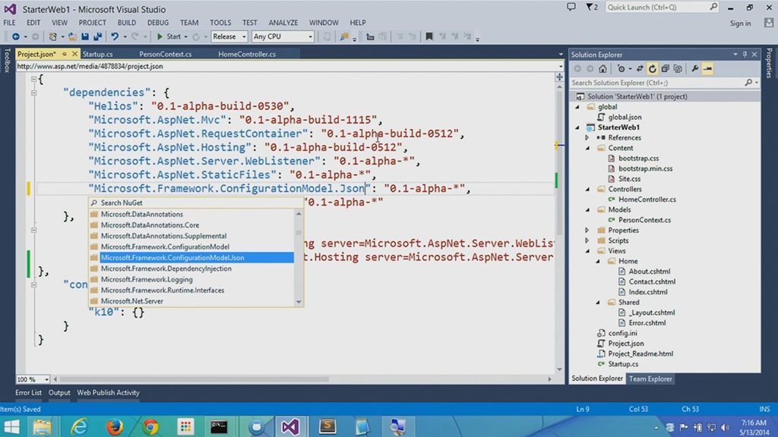Click the Home icon in Solution Explorer
The width and height of the screenshot is (778, 437).
pos(602,69)
